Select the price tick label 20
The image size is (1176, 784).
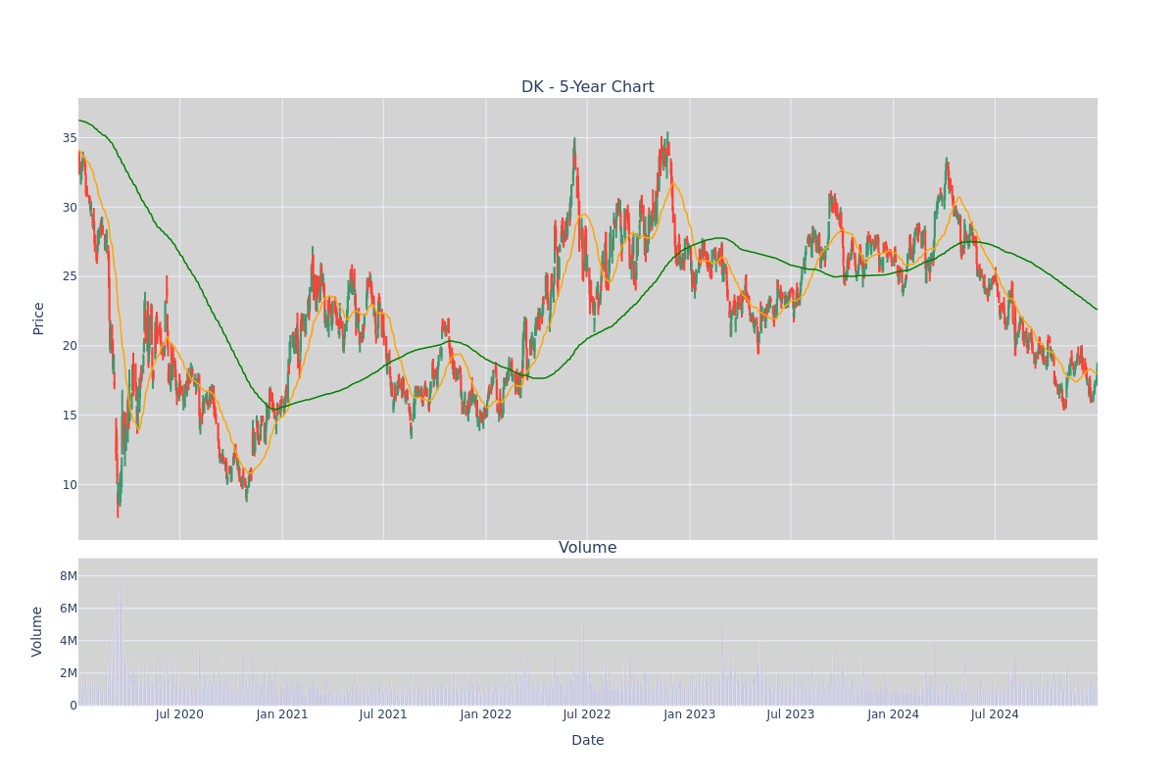click(70, 346)
